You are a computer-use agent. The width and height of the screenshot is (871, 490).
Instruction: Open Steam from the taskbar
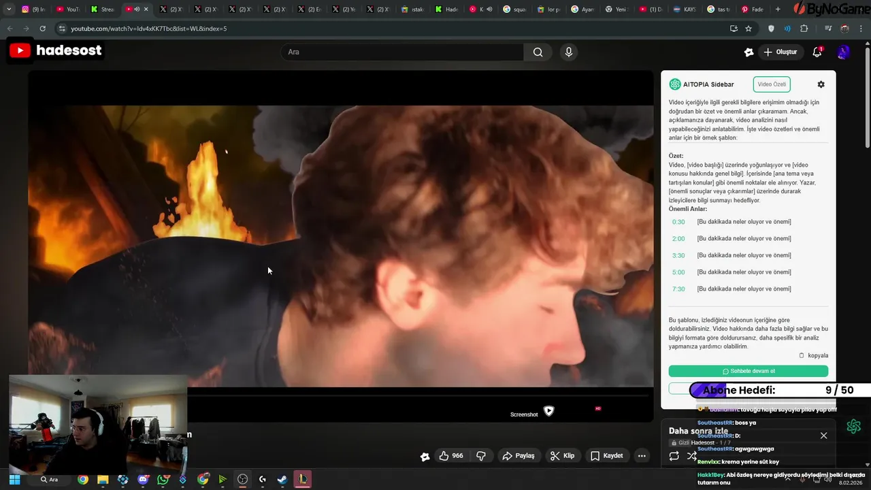tap(282, 480)
